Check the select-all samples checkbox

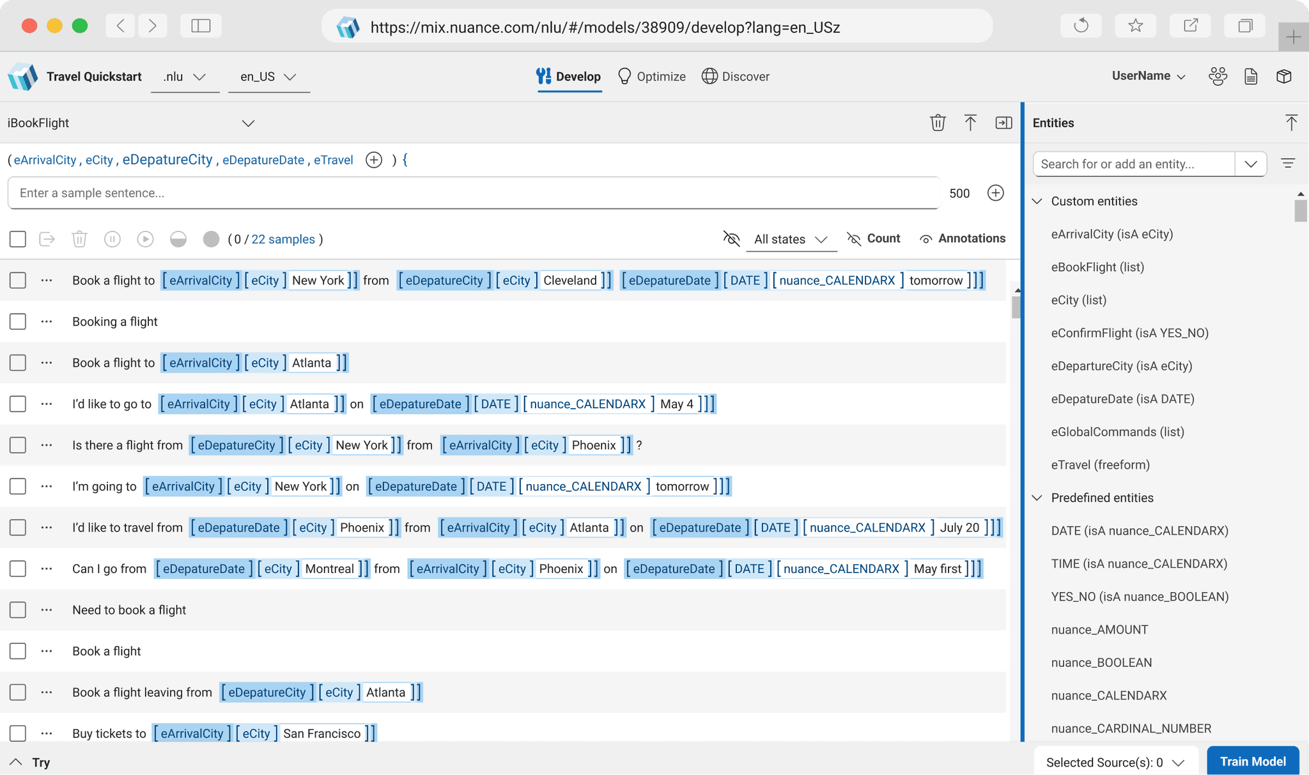(18, 239)
